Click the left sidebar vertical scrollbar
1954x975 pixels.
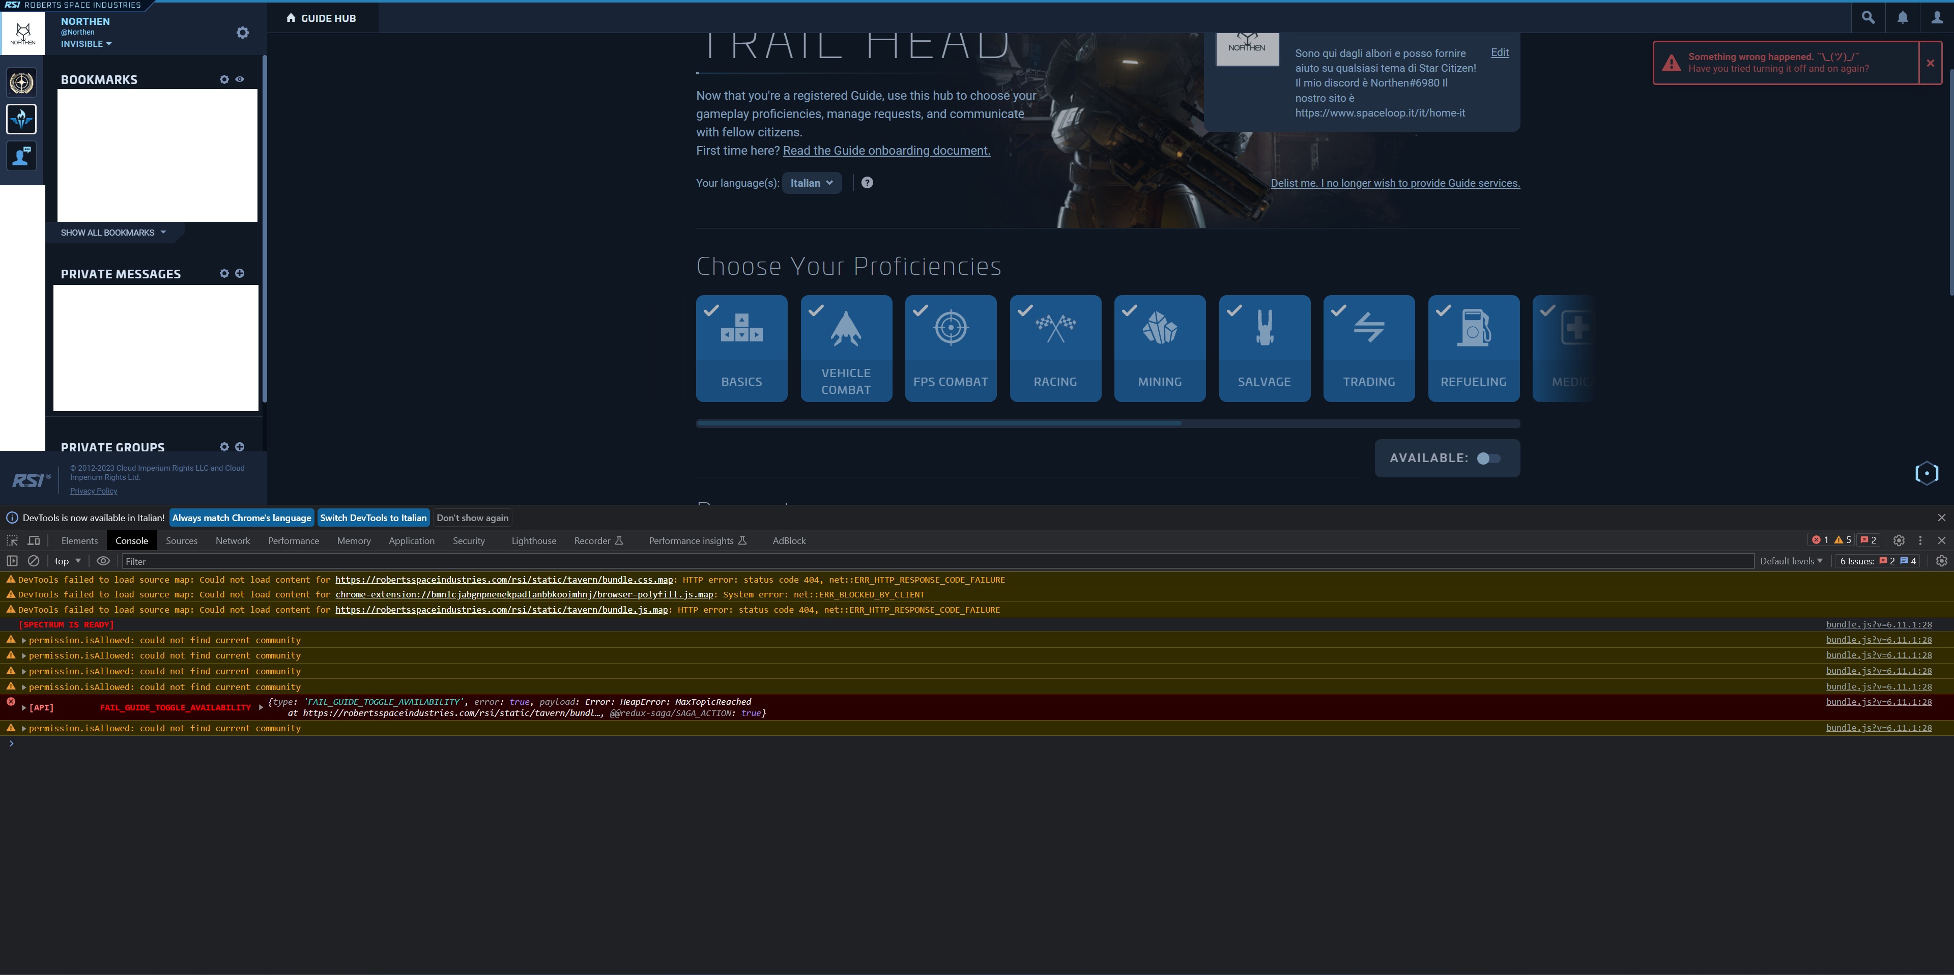point(264,228)
